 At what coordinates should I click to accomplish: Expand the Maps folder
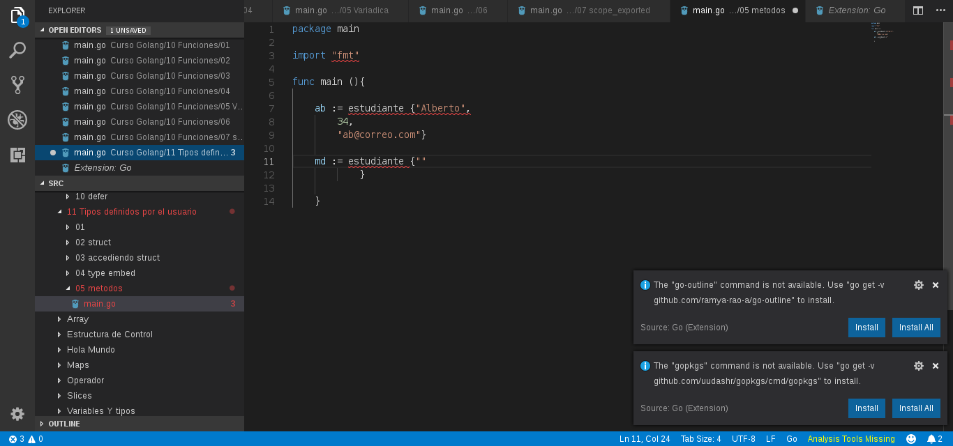(59, 365)
